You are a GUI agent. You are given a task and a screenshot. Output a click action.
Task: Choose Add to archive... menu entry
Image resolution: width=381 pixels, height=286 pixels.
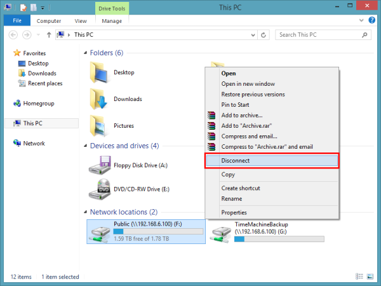272,115
